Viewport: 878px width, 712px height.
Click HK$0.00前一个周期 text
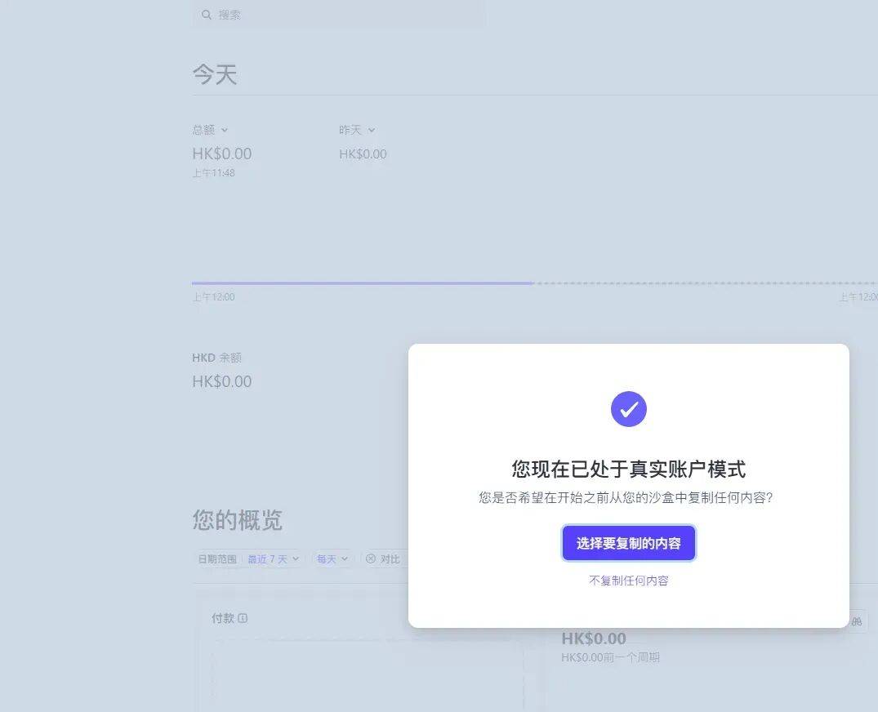click(x=610, y=657)
